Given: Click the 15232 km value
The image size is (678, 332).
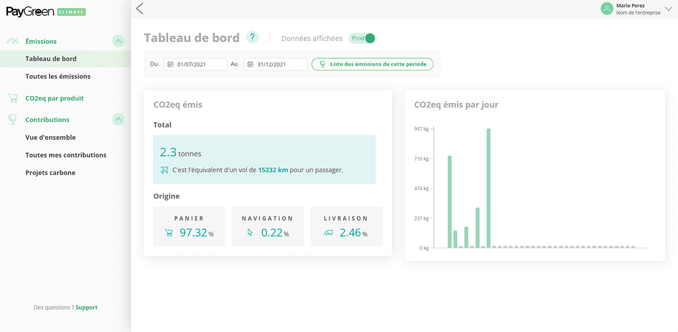Looking at the screenshot, I should (x=273, y=169).
